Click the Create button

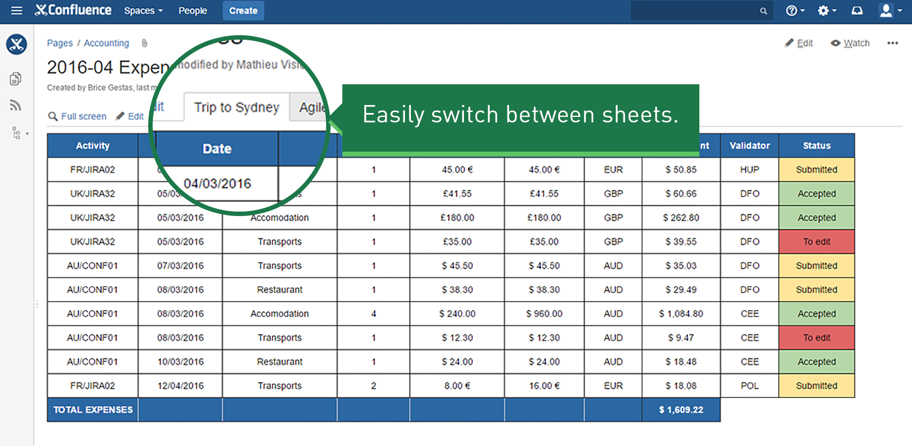click(x=243, y=10)
